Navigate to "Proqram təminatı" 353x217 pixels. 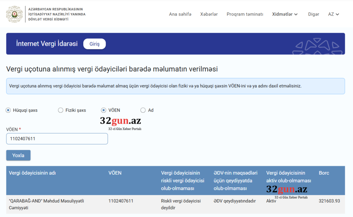[245, 14]
